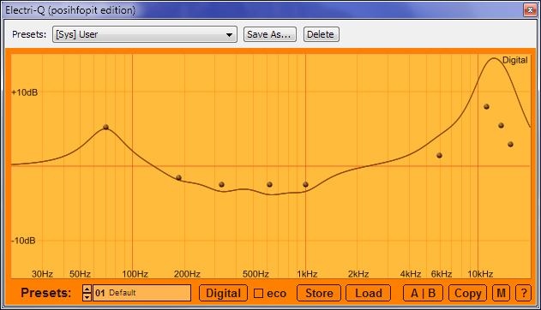Click the 01 Default preset name field
The image size is (541, 310).
[x=141, y=293]
